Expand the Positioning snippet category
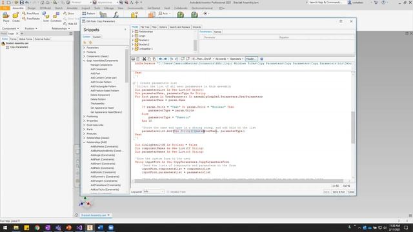 pos(85,117)
